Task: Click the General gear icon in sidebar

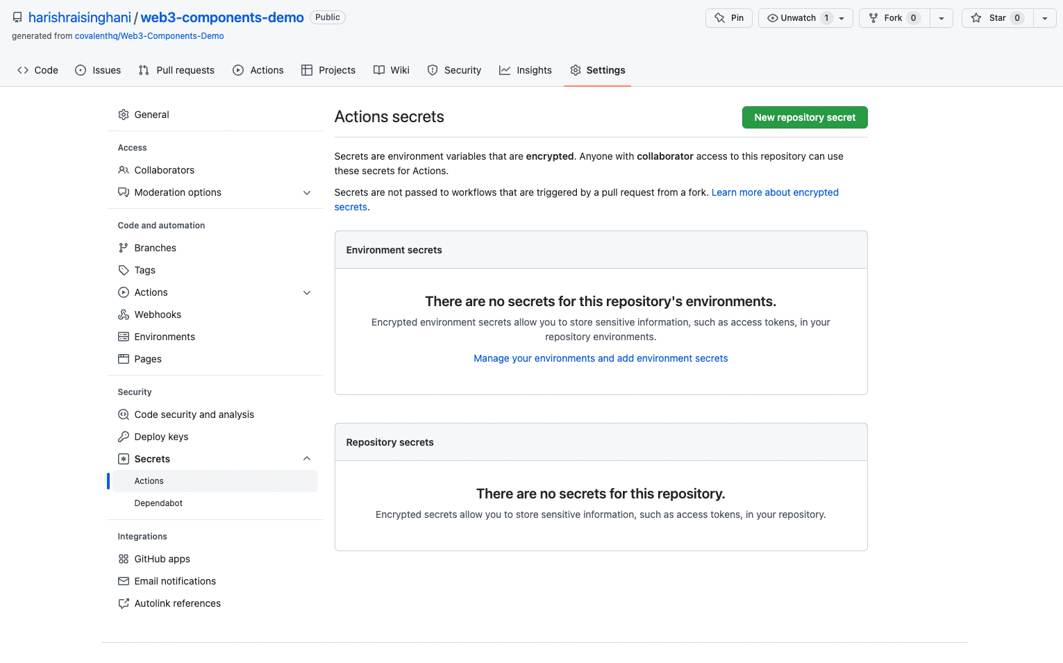Action: click(124, 115)
